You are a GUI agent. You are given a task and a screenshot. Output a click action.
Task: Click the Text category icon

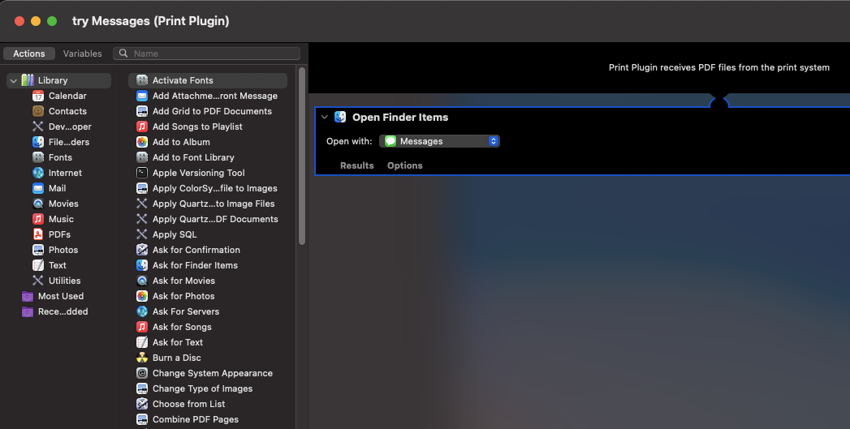[38, 265]
